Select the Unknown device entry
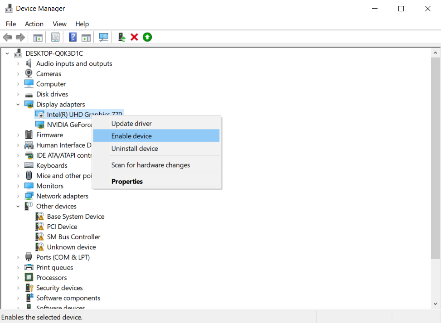Image resolution: width=441 pixels, height=323 pixels. [x=71, y=247]
